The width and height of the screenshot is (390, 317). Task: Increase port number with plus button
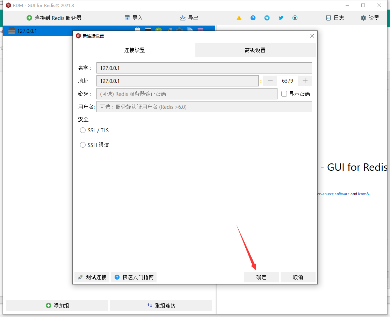tap(305, 81)
